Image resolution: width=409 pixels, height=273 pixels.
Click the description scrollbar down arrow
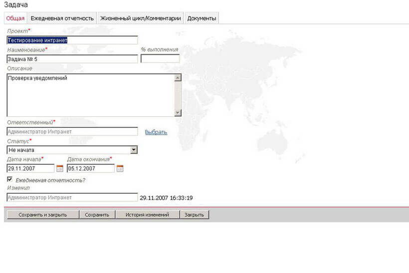[178, 113]
